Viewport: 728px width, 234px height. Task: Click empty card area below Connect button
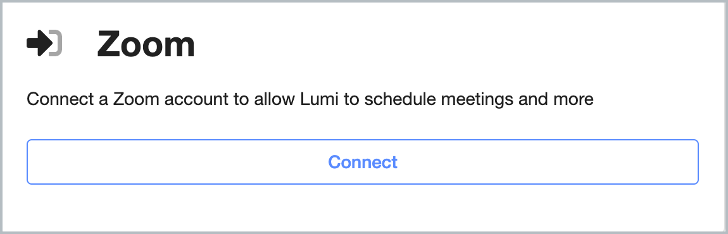click(363, 208)
